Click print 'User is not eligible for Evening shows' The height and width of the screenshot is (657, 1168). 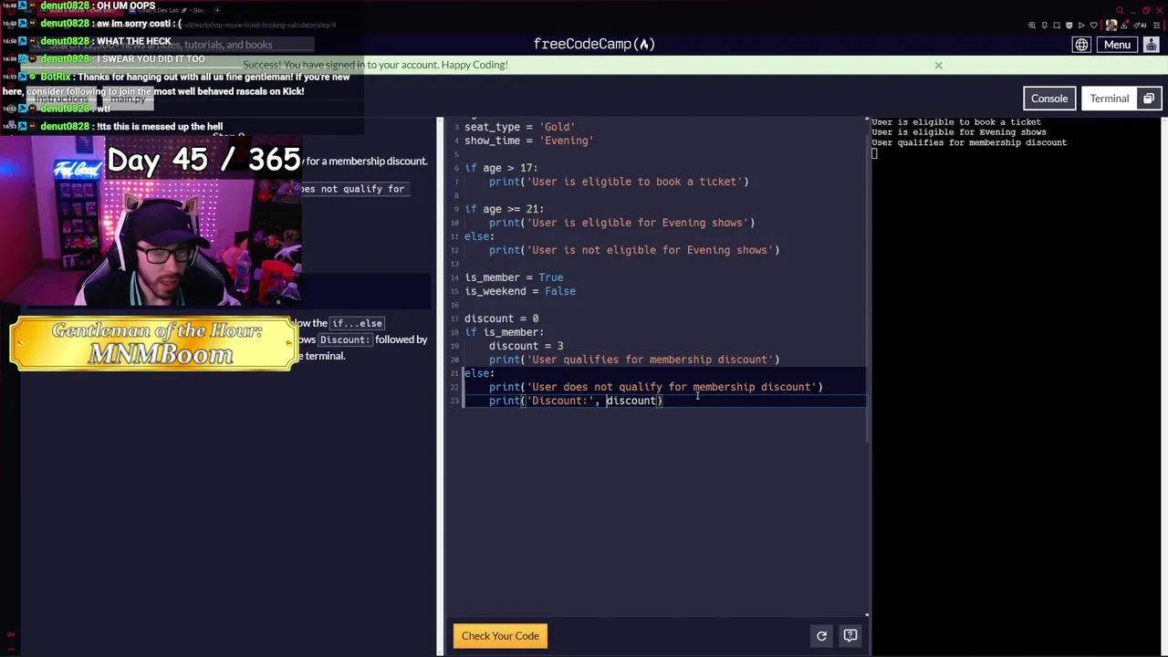(634, 250)
